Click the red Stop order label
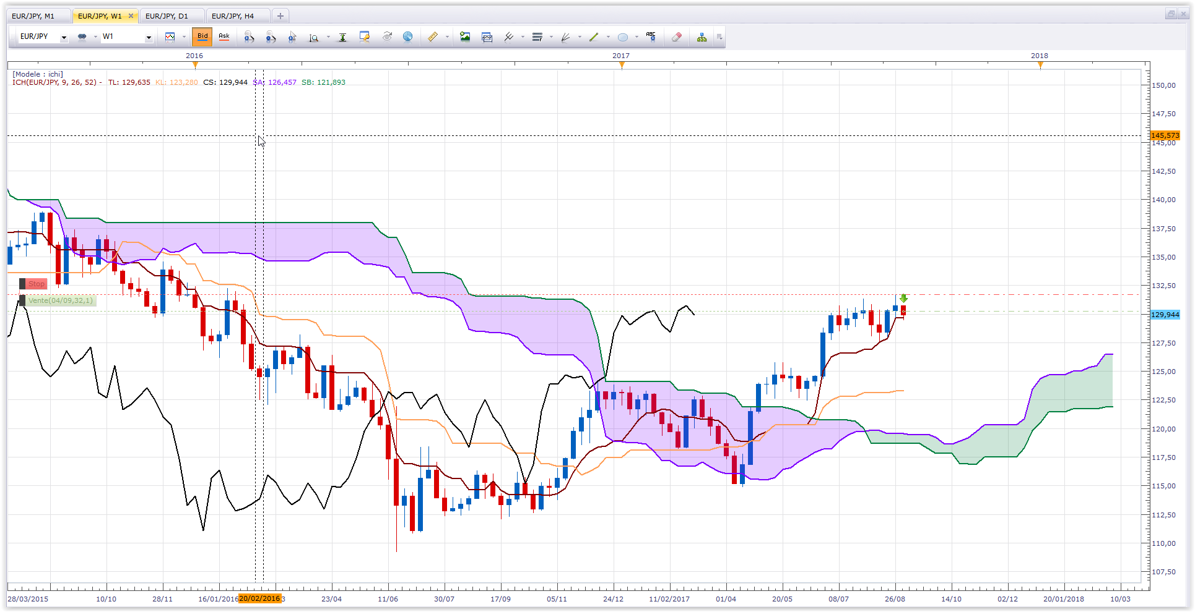The width and height of the screenshot is (1195, 612). point(33,284)
